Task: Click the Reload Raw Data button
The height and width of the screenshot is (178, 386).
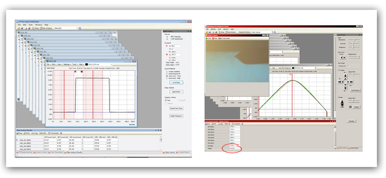Action: click(x=176, y=108)
